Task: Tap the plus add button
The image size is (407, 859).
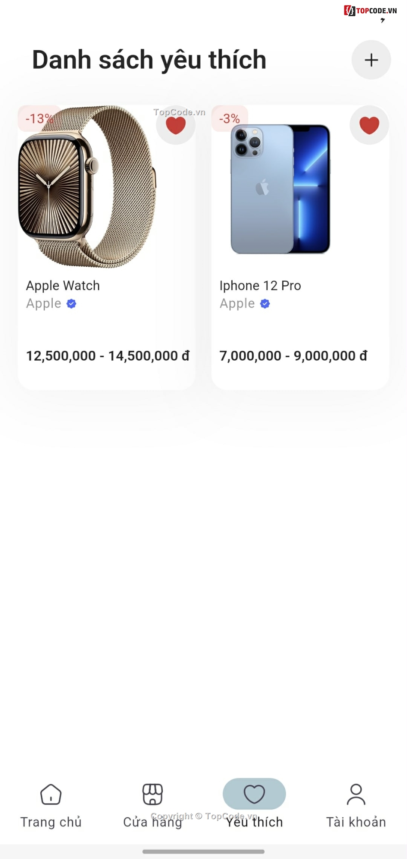Action: (x=371, y=60)
